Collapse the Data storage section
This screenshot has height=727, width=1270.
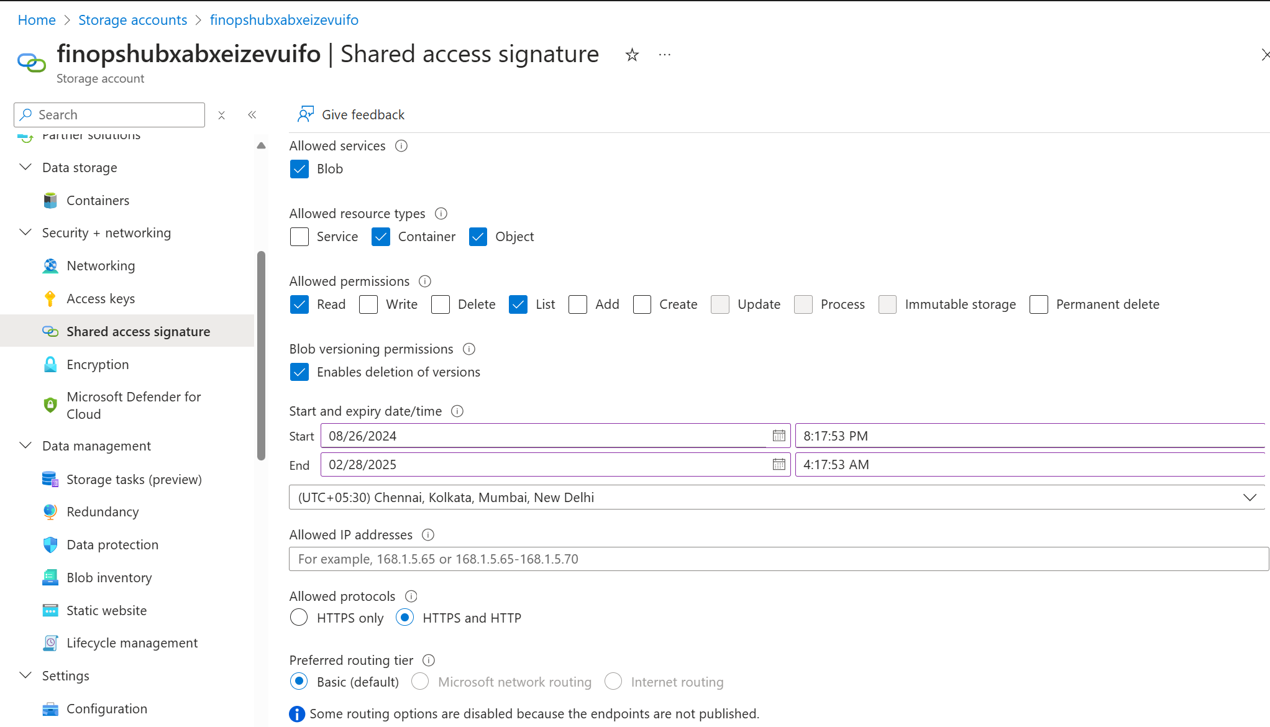click(25, 167)
